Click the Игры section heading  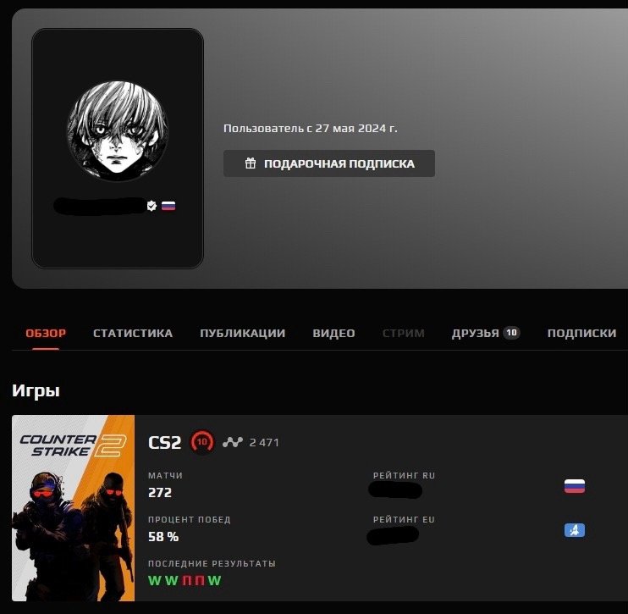click(36, 390)
